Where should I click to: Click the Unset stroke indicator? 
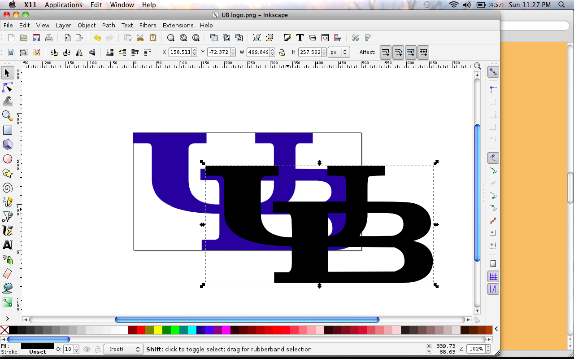(38, 352)
